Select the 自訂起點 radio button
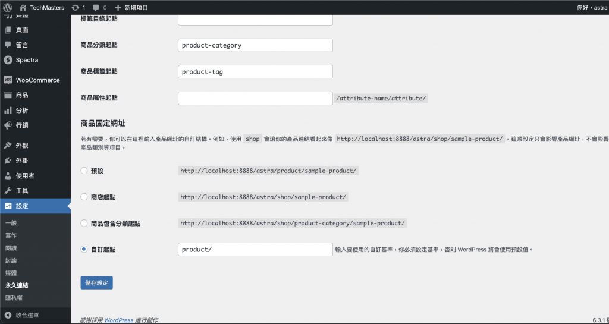Image resolution: width=609 pixels, height=324 pixels. click(x=84, y=250)
